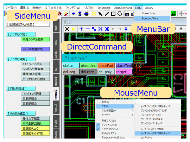Viewport: 190px width, 142px height.
Task: Click the black X icon in view toolbar
Action: (67, 29)
